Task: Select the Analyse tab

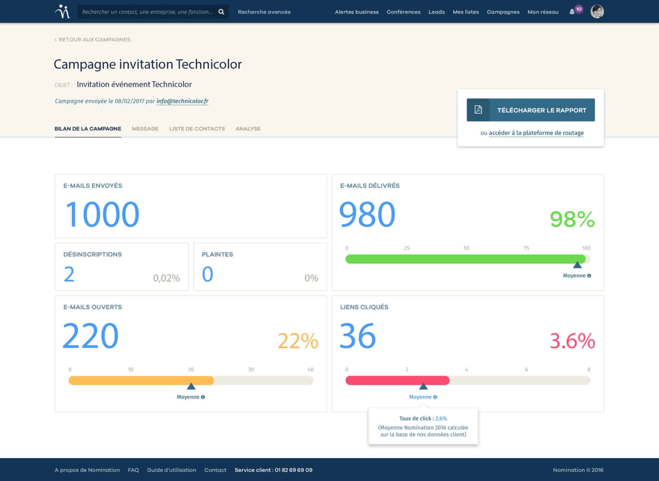Action: [248, 129]
